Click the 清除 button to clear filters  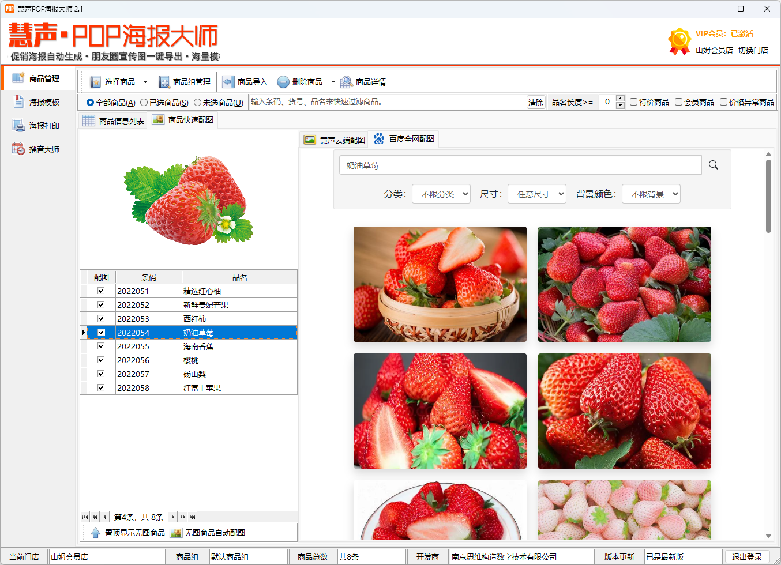tap(536, 101)
